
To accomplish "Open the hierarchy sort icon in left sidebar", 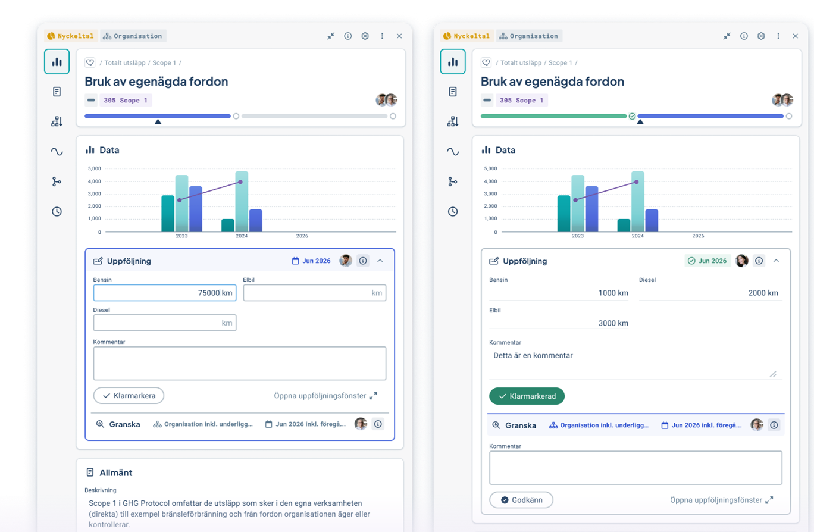I will [x=57, y=122].
